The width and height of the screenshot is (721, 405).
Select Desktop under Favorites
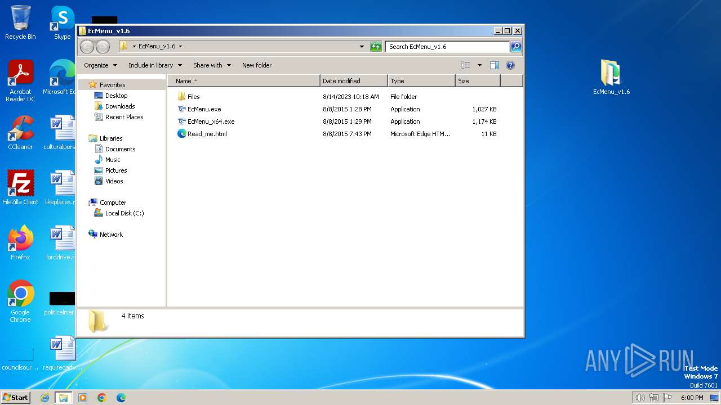(x=116, y=96)
